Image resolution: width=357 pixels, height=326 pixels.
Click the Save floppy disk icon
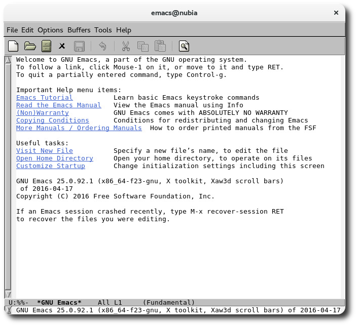click(x=79, y=47)
